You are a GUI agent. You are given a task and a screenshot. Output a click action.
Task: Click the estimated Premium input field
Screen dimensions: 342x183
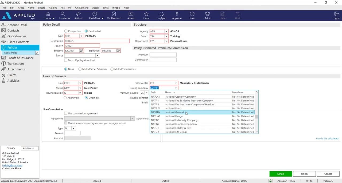coord(163,55)
